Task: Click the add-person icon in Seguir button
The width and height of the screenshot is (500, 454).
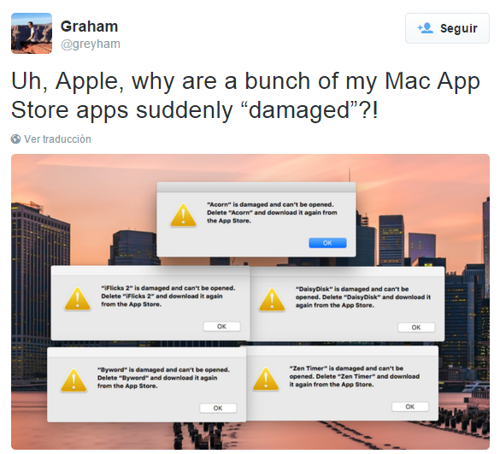Action: click(x=426, y=28)
